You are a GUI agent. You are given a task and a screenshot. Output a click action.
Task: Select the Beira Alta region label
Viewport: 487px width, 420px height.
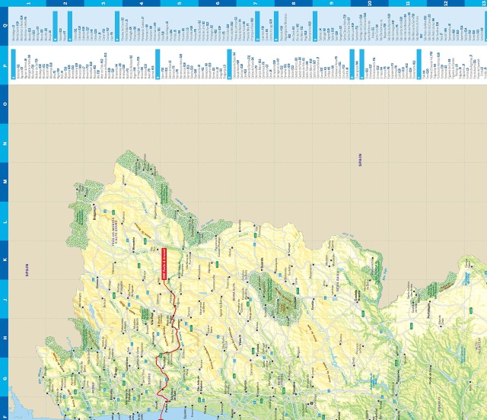tap(234, 291)
